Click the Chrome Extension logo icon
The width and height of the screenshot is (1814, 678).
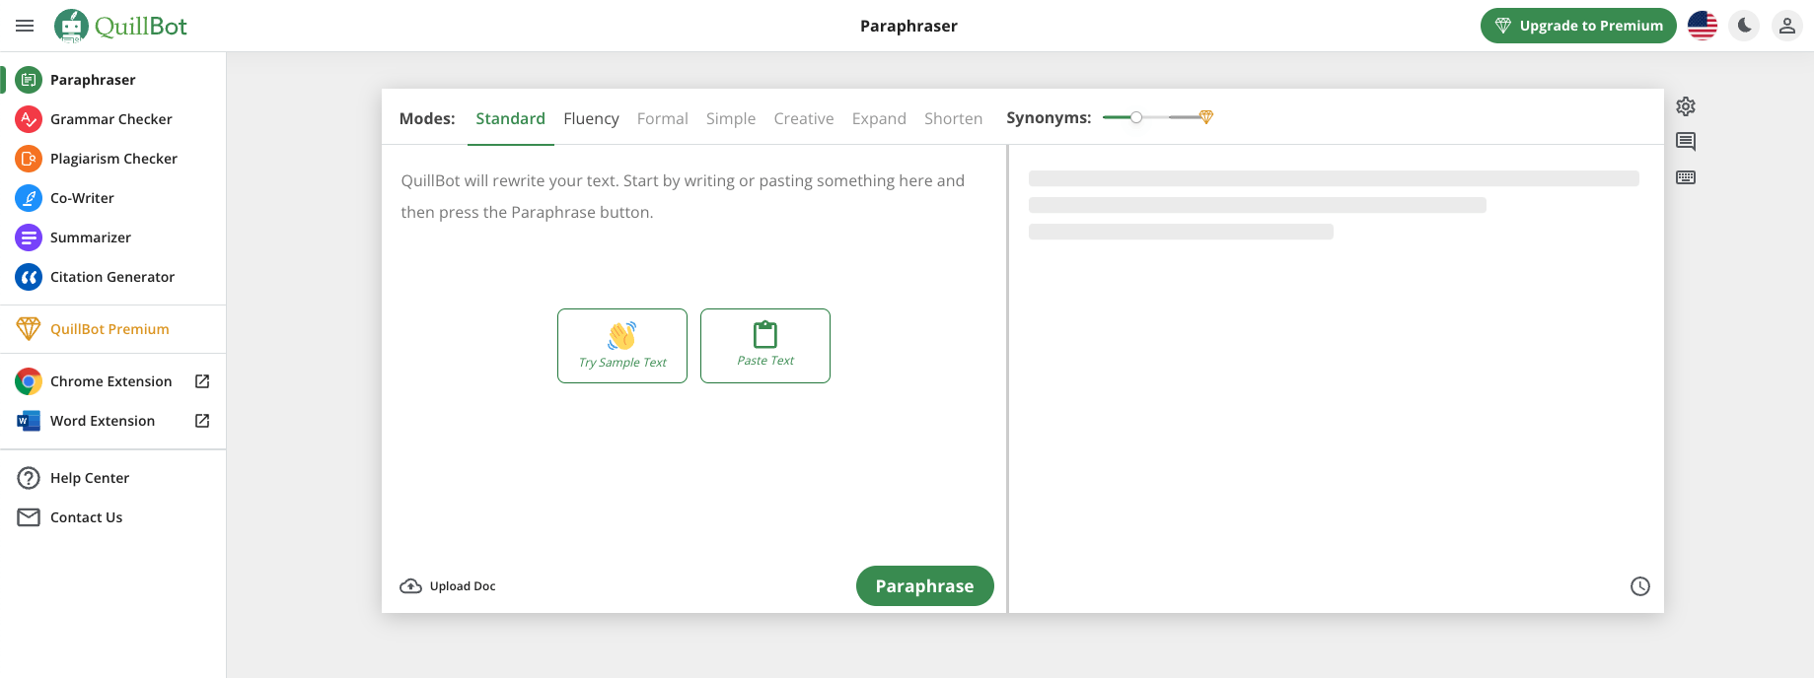29,381
